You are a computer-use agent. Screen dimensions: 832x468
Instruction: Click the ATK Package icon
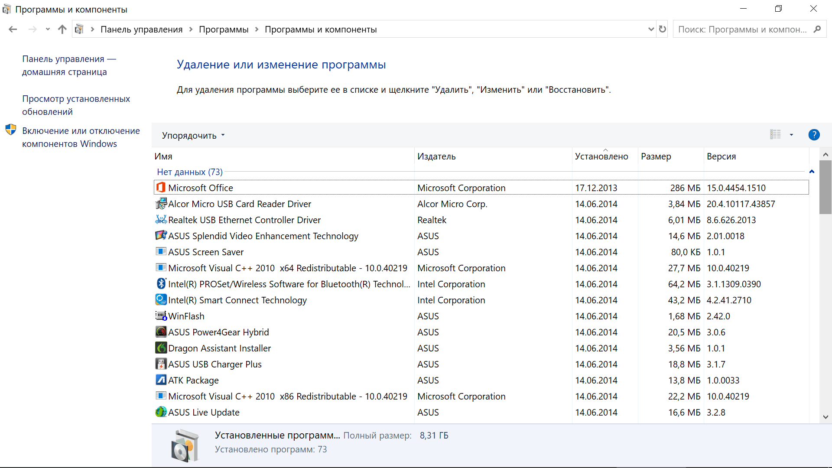pyautogui.click(x=161, y=380)
